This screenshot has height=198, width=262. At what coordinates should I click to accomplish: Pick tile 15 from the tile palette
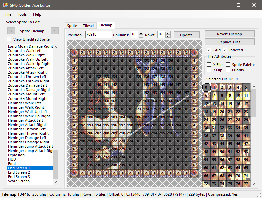(x=230, y=104)
